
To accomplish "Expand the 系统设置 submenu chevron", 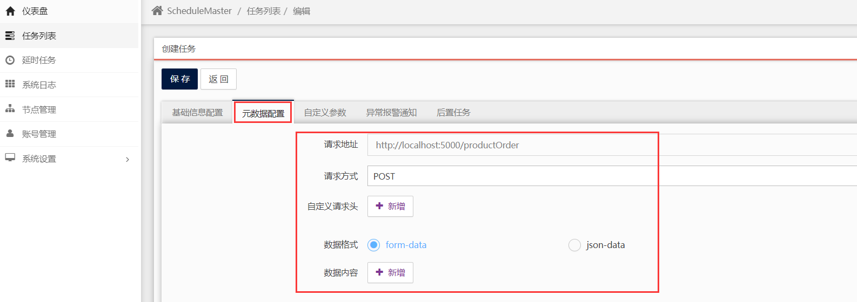I will tap(128, 159).
